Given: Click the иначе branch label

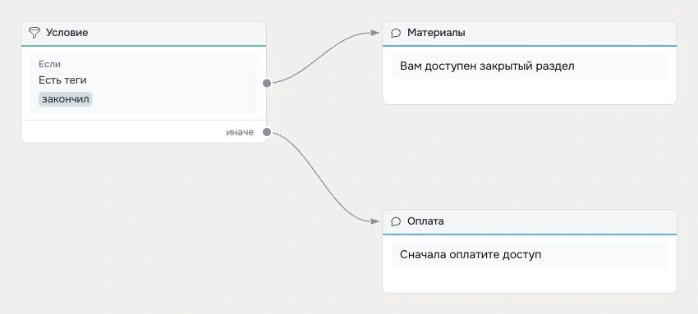Looking at the screenshot, I should 240,132.
